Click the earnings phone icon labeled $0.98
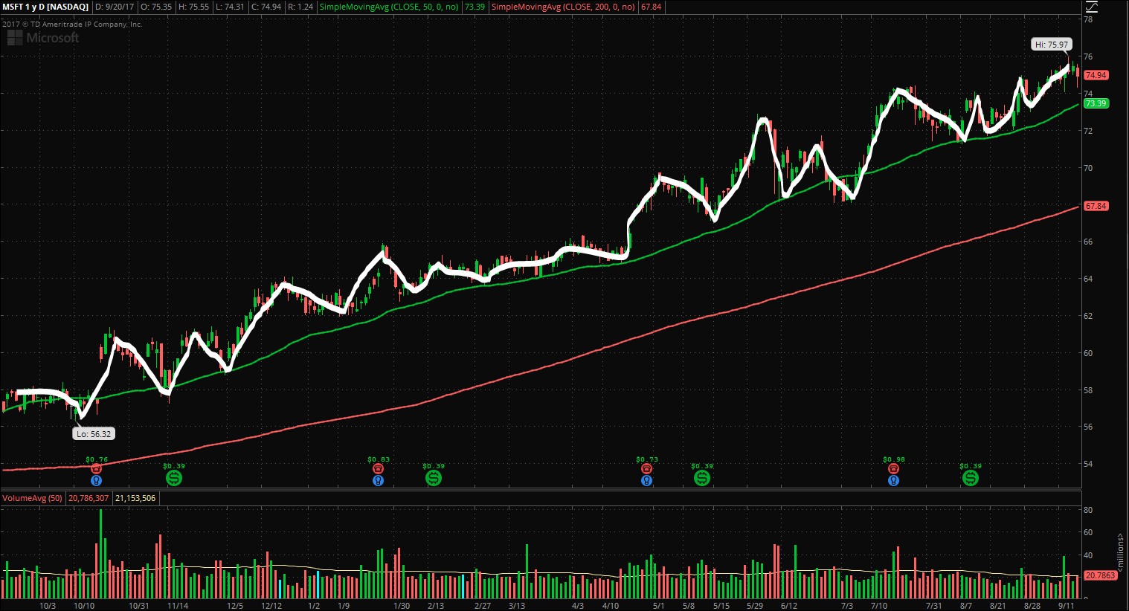This screenshot has width=1129, height=611. tap(893, 469)
